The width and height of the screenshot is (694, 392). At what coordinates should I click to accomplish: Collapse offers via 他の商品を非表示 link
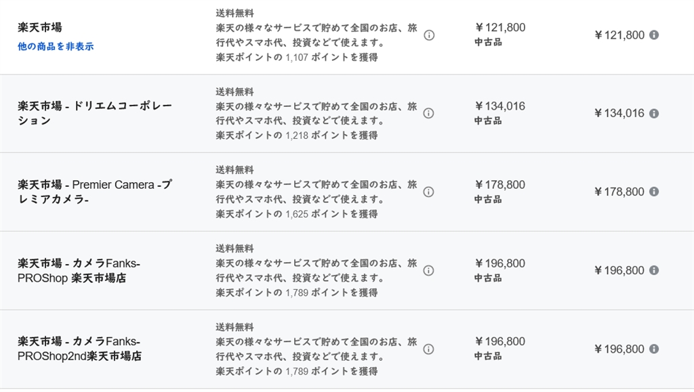pos(56,47)
